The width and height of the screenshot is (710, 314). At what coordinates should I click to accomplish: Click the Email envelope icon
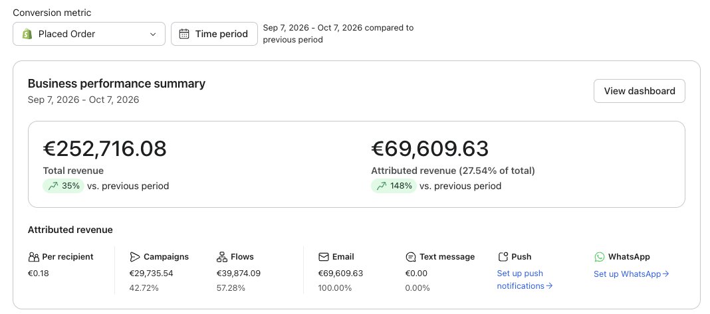pyautogui.click(x=323, y=257)
